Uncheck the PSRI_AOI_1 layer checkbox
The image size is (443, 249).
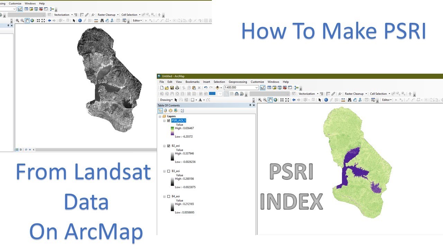(x=169, y=120)
